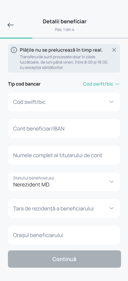Screen dimensions: 128x281
Task: Click the chevron next to green Cod swift/bic
Action: pos(117,84)
